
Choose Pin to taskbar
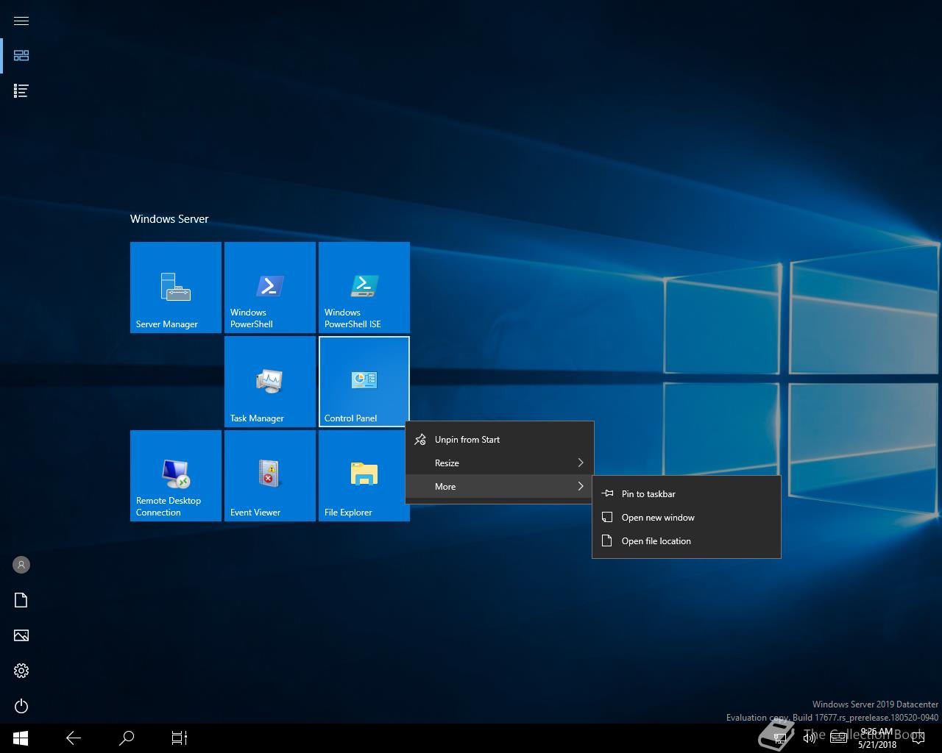[687, 494]
